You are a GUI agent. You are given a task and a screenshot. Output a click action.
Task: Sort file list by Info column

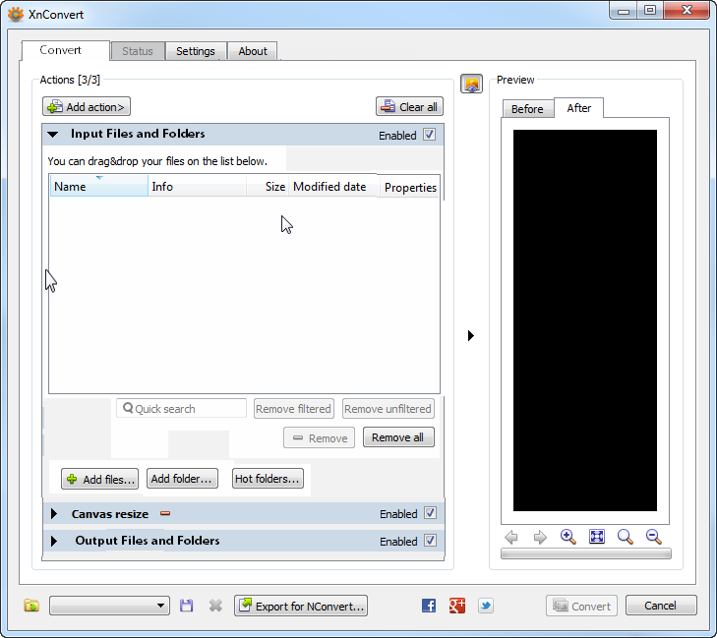[x=197, y=187]
